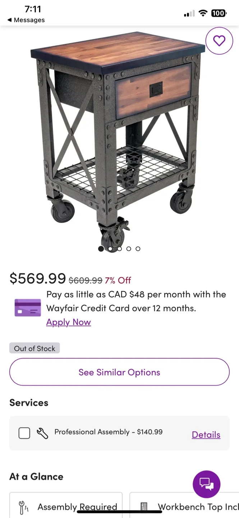The image size is (239, 518).
Task: Click the wrench icon beside Professional Assembly
Action: click(42, 433)
